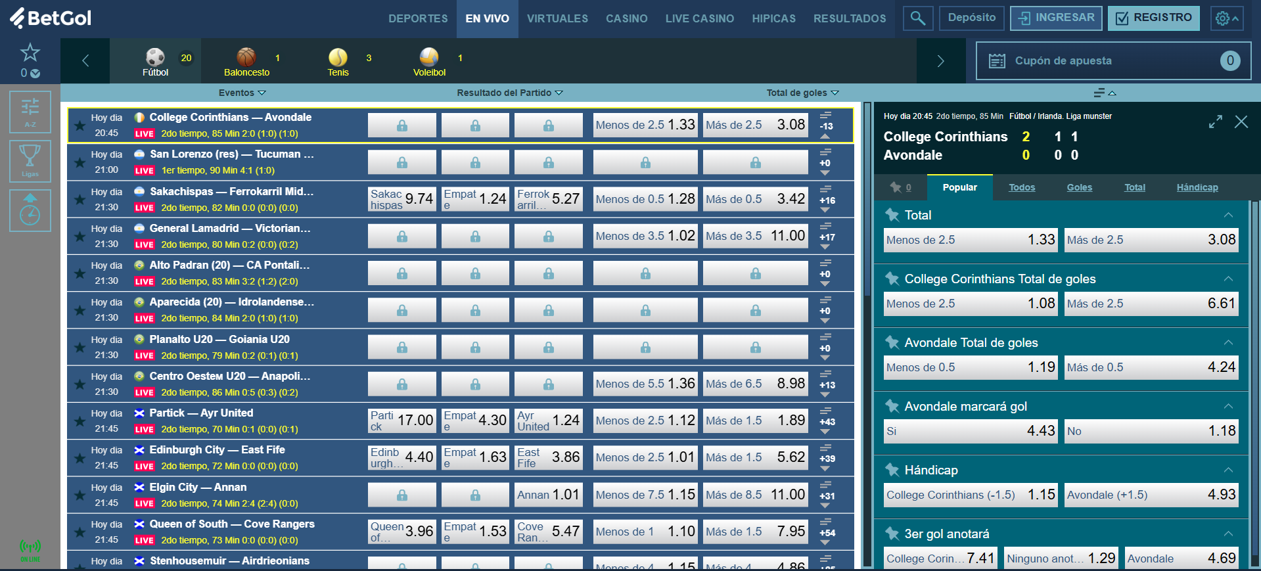Expand +43 markets for Partick — Ayr United
Image resolution: width=1261 pixels, height=571 pixels.
(x=827, y=421)
